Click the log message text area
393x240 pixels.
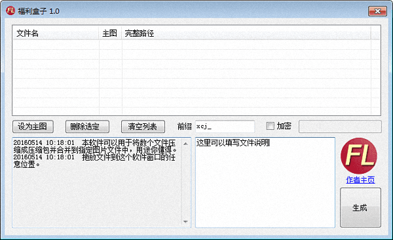pos(97,182)
